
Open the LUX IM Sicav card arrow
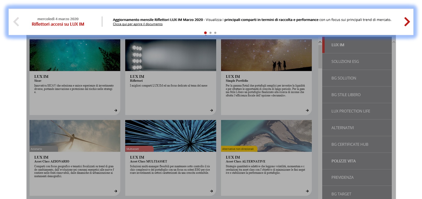tap(116, 110)
